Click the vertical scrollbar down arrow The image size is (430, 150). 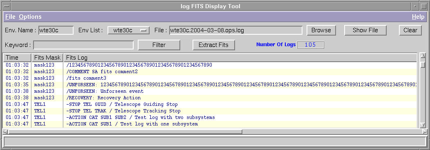pos(423,125)
